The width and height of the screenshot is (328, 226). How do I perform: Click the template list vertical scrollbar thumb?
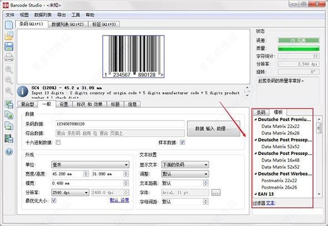click(x=319, y=128)
